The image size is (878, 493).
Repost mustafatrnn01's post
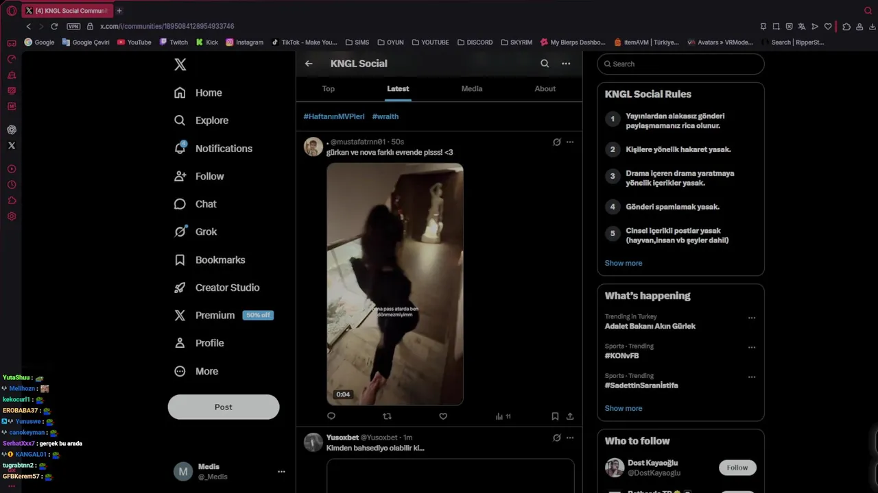pos(387,416)
